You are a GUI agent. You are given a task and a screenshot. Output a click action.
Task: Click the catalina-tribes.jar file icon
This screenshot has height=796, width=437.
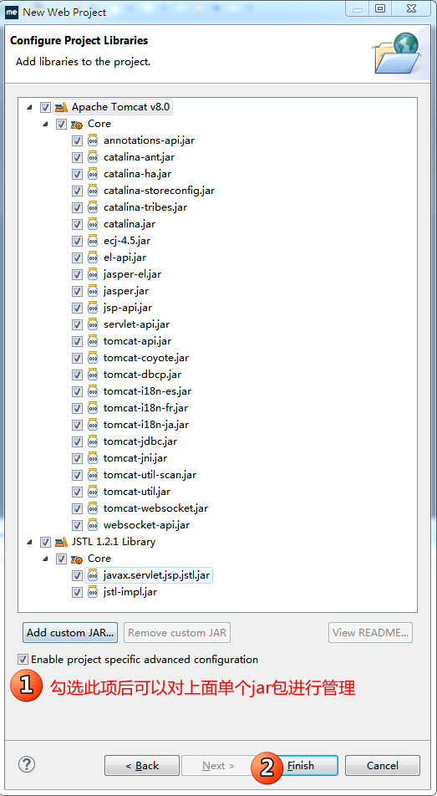[93, 207]
